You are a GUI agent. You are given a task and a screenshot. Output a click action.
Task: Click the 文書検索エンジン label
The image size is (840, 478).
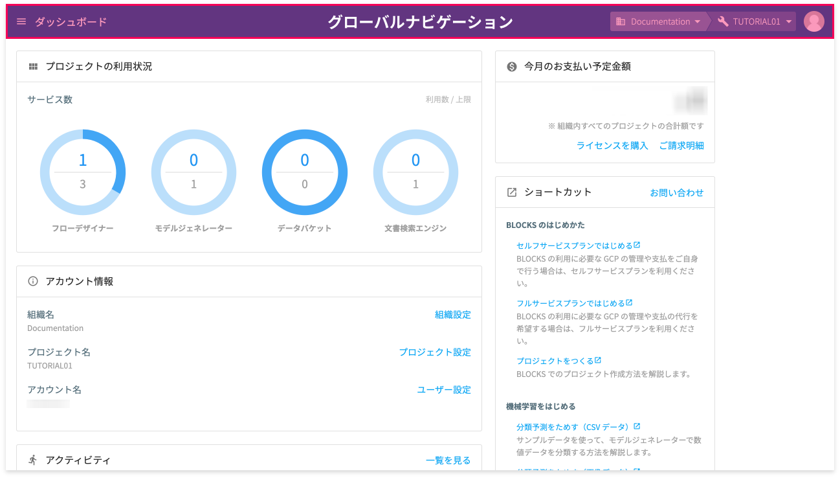point(415,229)
